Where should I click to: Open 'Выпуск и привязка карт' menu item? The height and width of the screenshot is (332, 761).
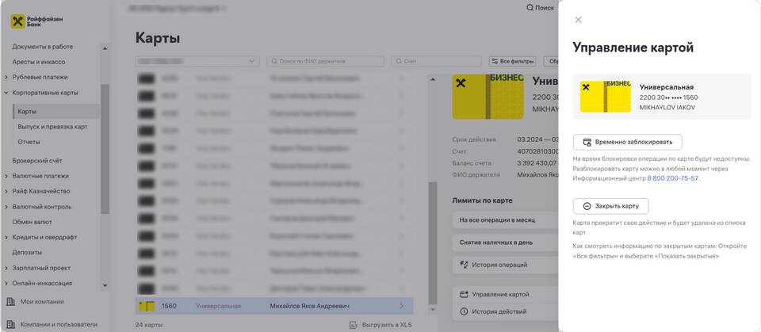[x=52, y=127]
